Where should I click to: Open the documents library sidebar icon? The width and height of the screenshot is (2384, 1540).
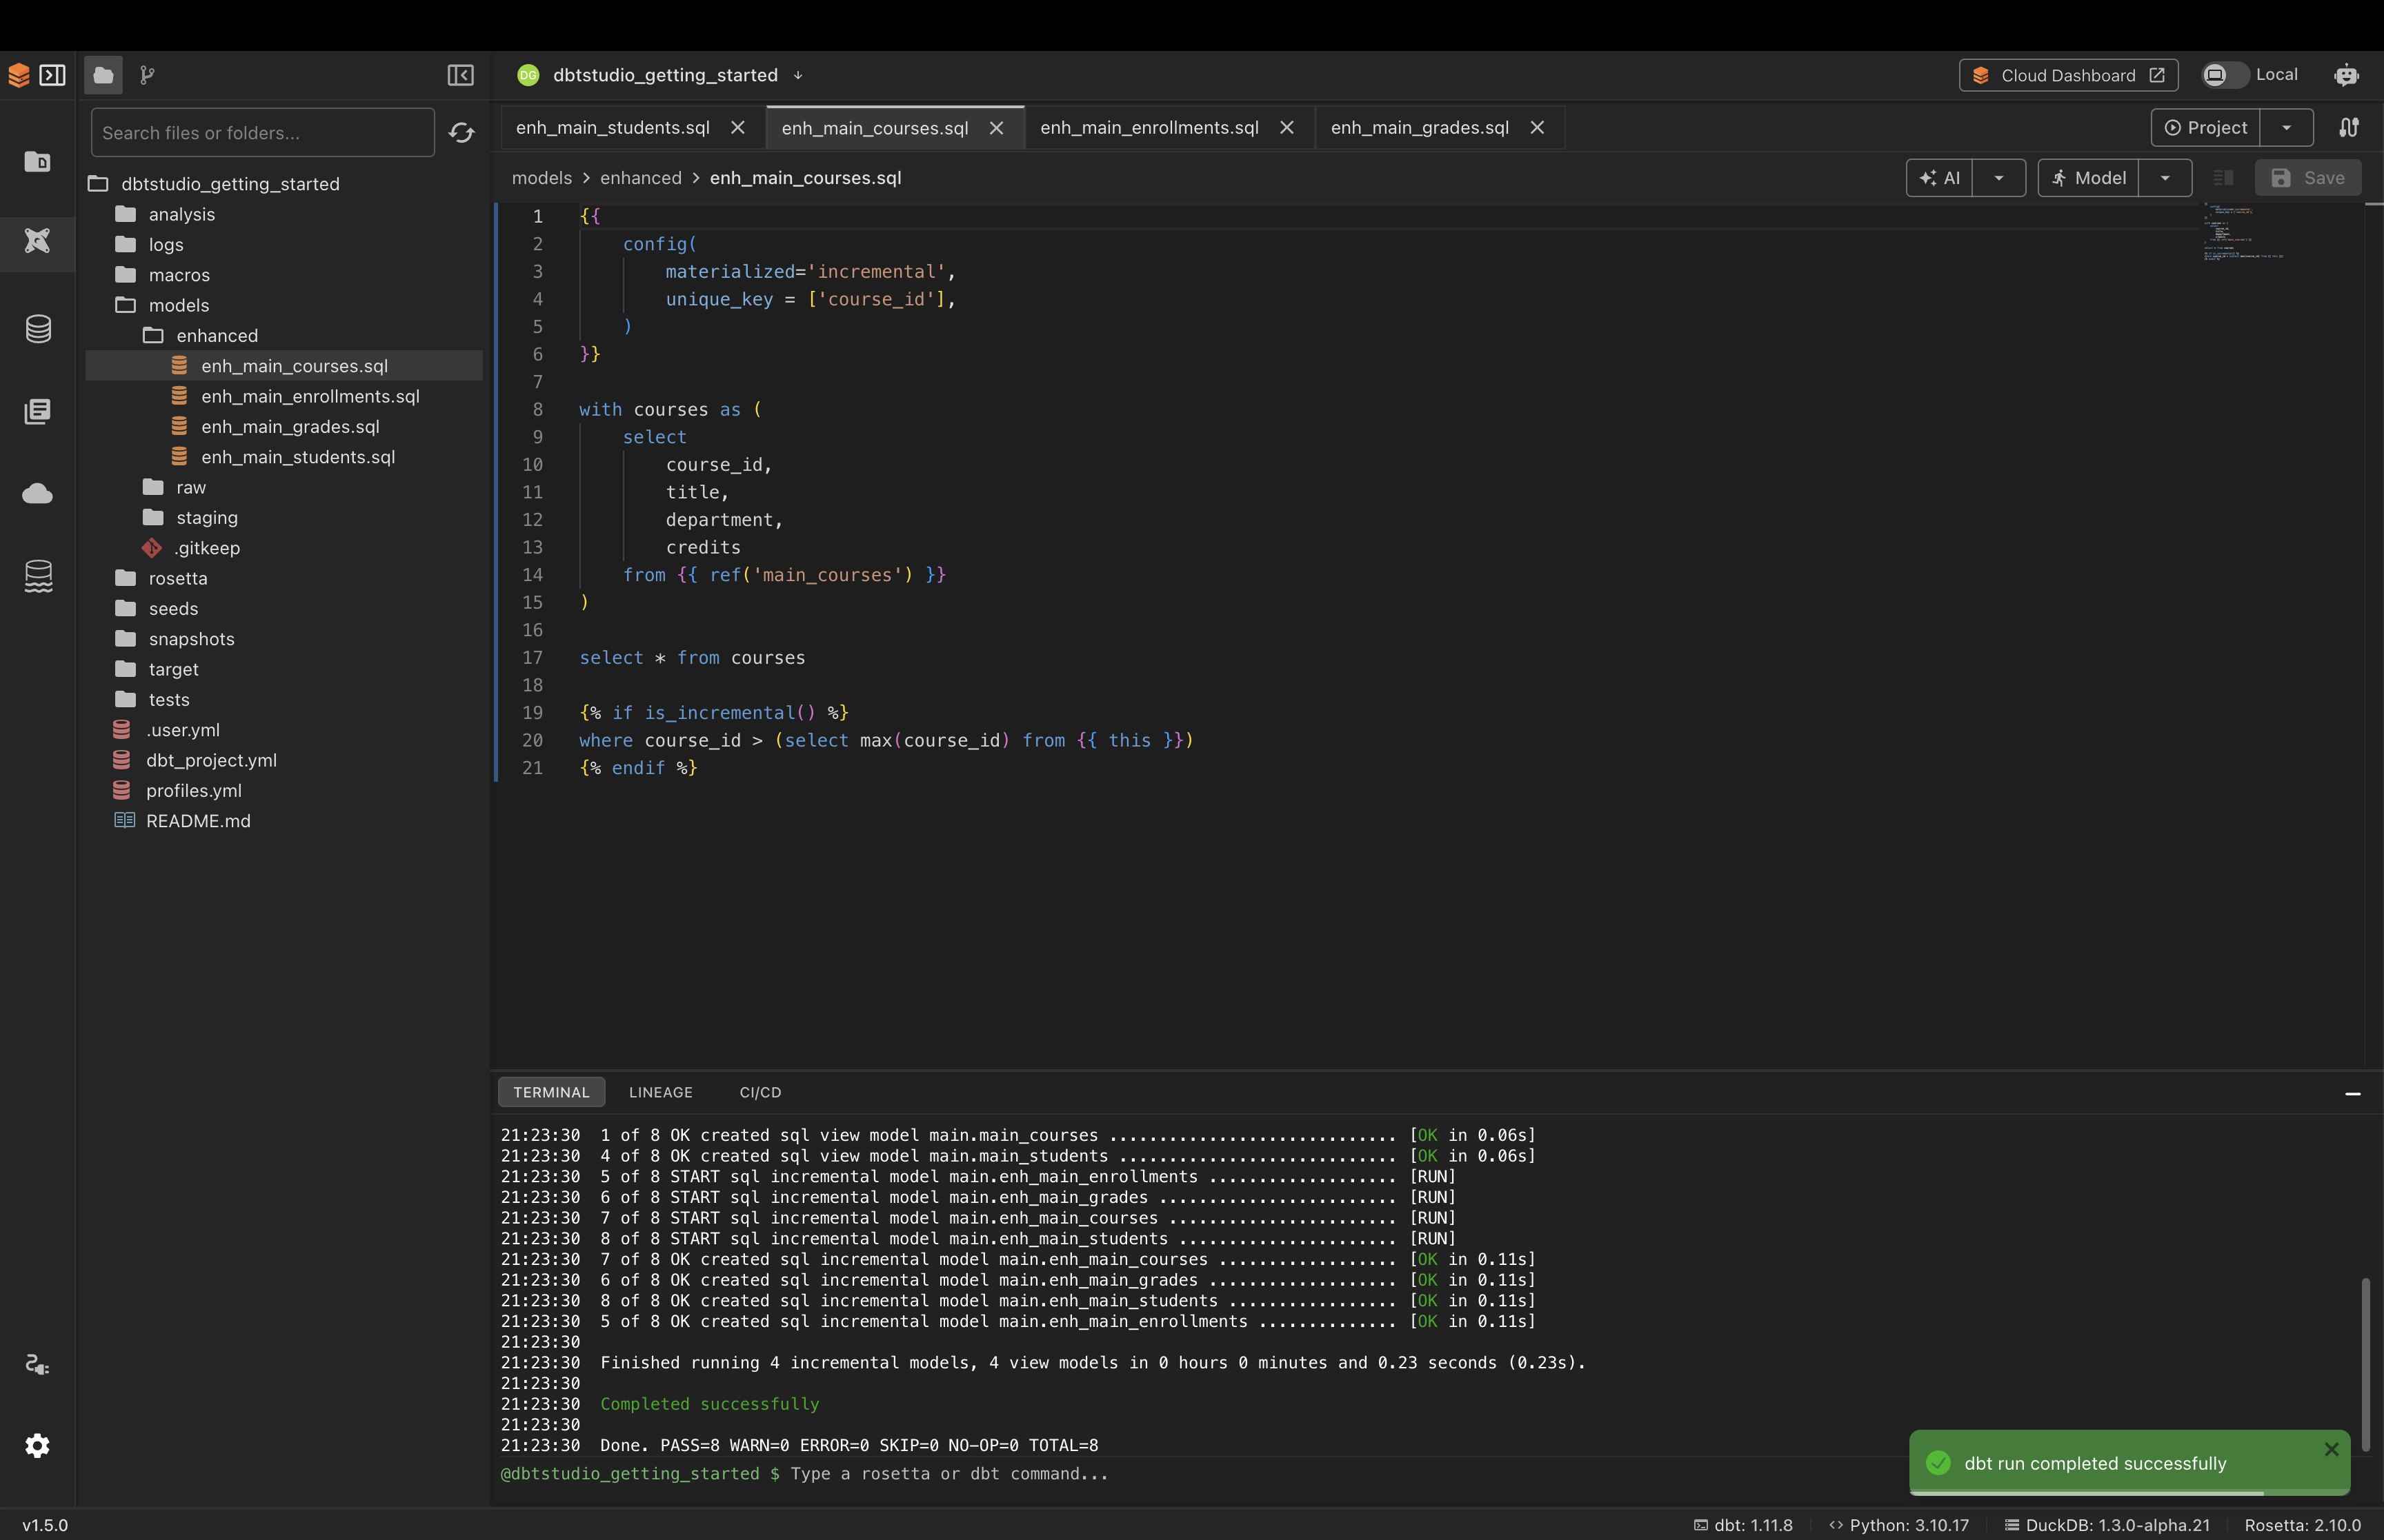pyautogui.click(x=38, y=411)
